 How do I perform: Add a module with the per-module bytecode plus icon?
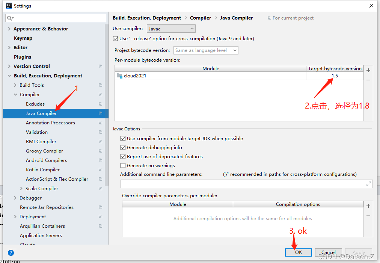[368, 70]
